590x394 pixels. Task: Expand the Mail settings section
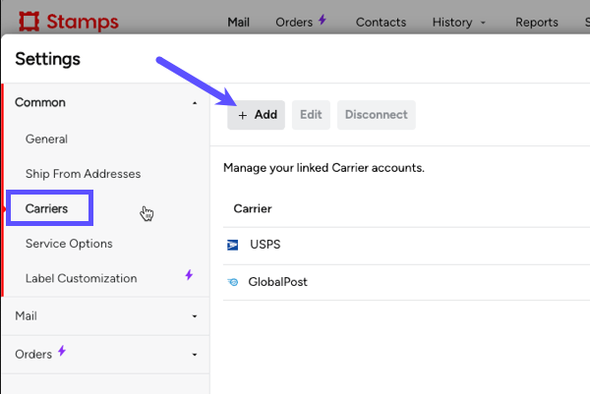(x=195, y=316)
